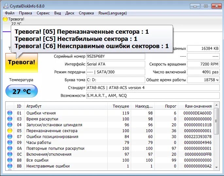Click blue status dot for attribute 0C
This screenshot has width=224, height=176.
point(10,154)
